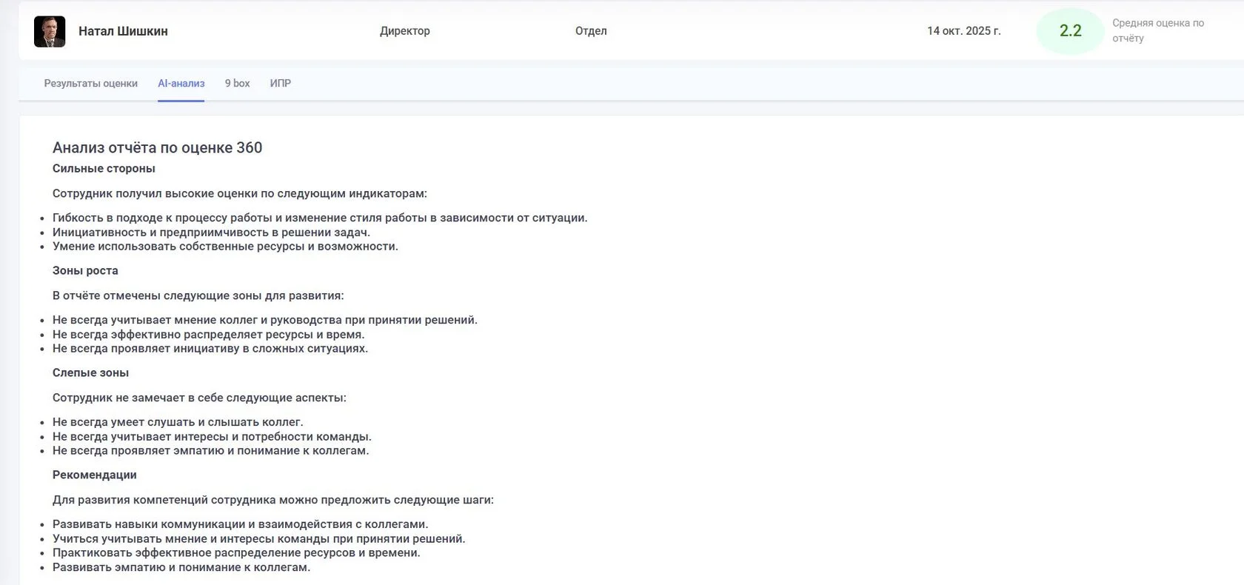Image resolution: width=1244 pixels, height=585 pixels.
Task: Click the Слепые зоны section heading
Action: [x=90, y=373]
